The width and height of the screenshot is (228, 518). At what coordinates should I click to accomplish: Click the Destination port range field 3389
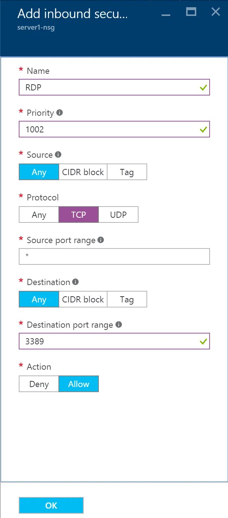[114, 341]
